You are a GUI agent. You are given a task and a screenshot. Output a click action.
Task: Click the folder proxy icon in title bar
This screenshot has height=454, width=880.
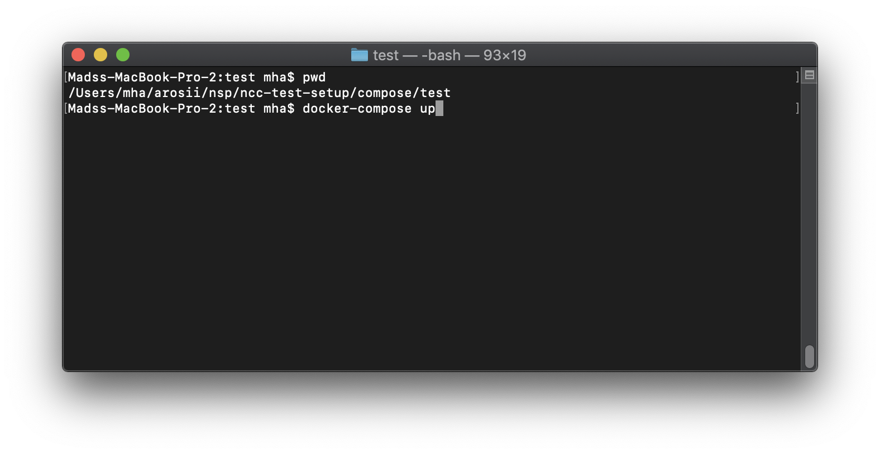[359, 55]
